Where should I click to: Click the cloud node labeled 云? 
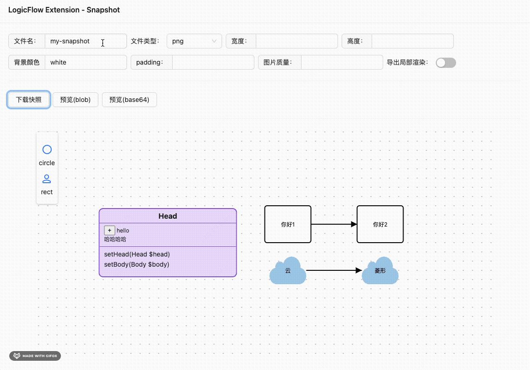coord(288,270)
